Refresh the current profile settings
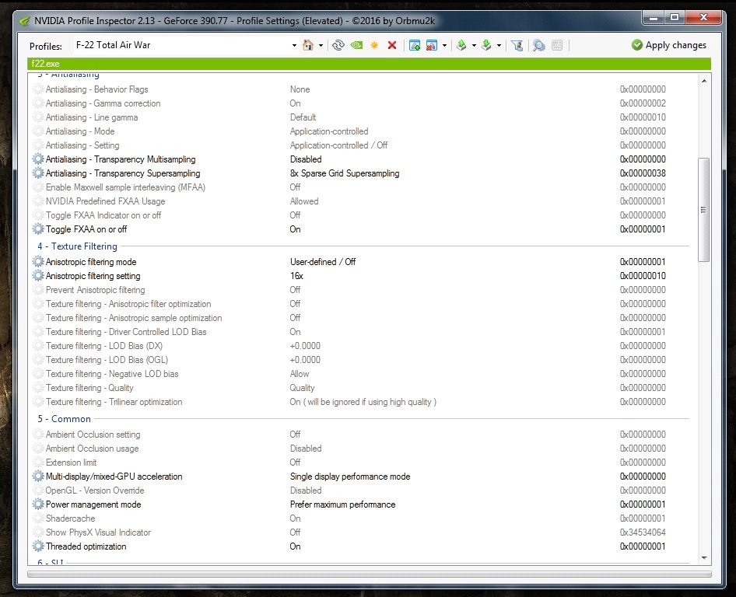The width and height of the screenshot is (736, 597). pos(338,45)
